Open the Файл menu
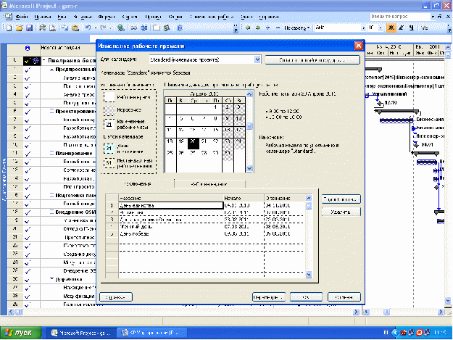The height and width of the screenshot is (340, 453). tap(22, 17)
